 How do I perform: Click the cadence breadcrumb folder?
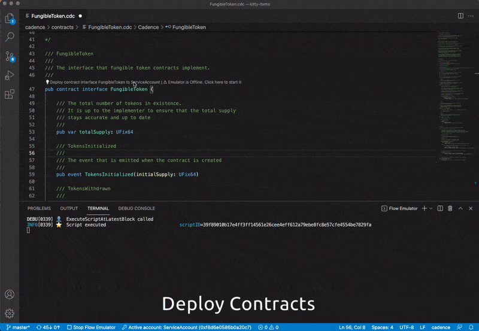click(35, 27)
